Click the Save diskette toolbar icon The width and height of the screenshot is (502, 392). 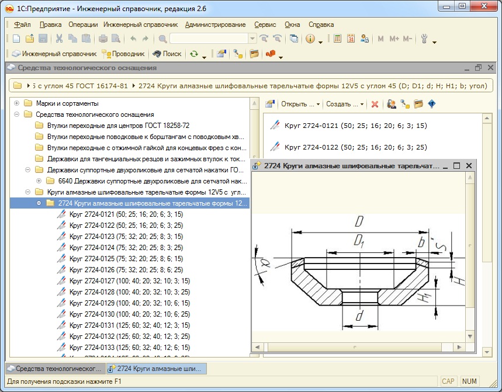coord(43,39)
